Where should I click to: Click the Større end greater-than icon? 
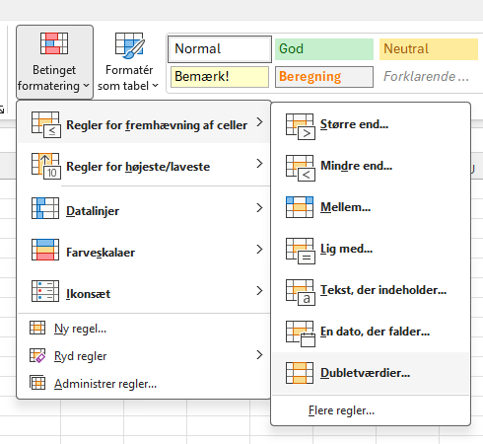(301, 126)
